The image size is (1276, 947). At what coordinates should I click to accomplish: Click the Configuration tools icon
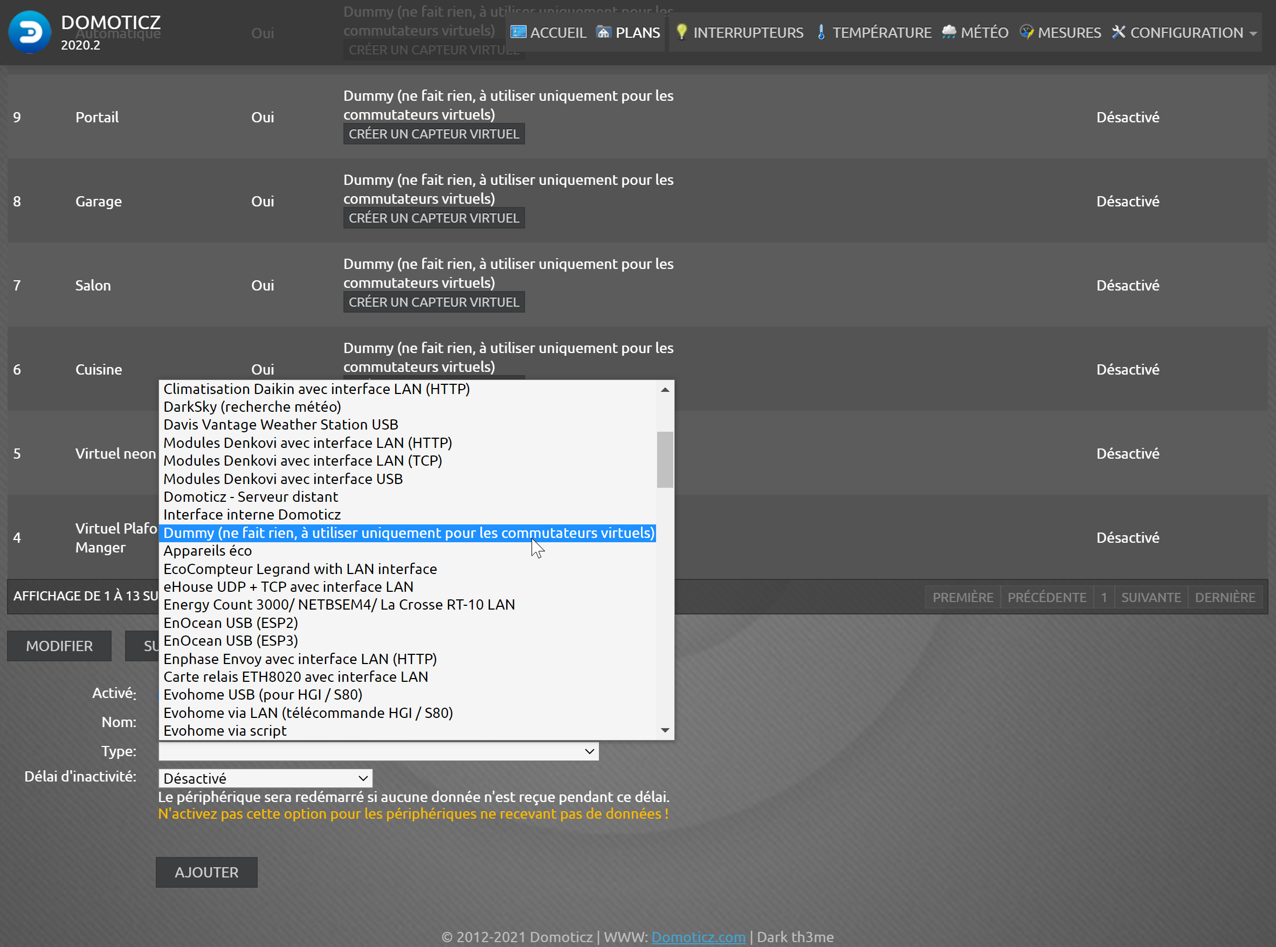click(1119, 32)
